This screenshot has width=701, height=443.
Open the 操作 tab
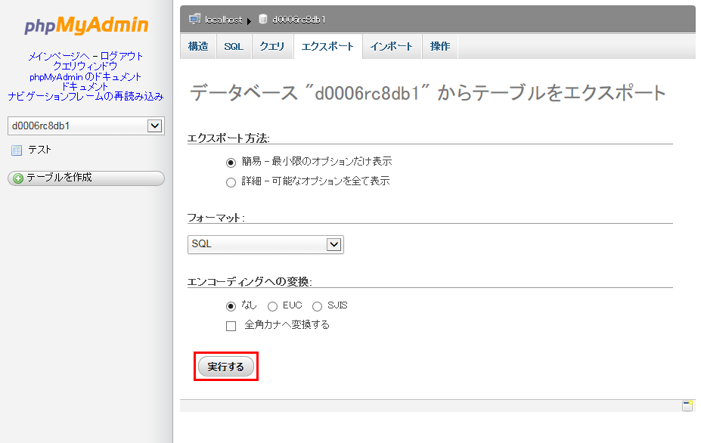[439, 45]
